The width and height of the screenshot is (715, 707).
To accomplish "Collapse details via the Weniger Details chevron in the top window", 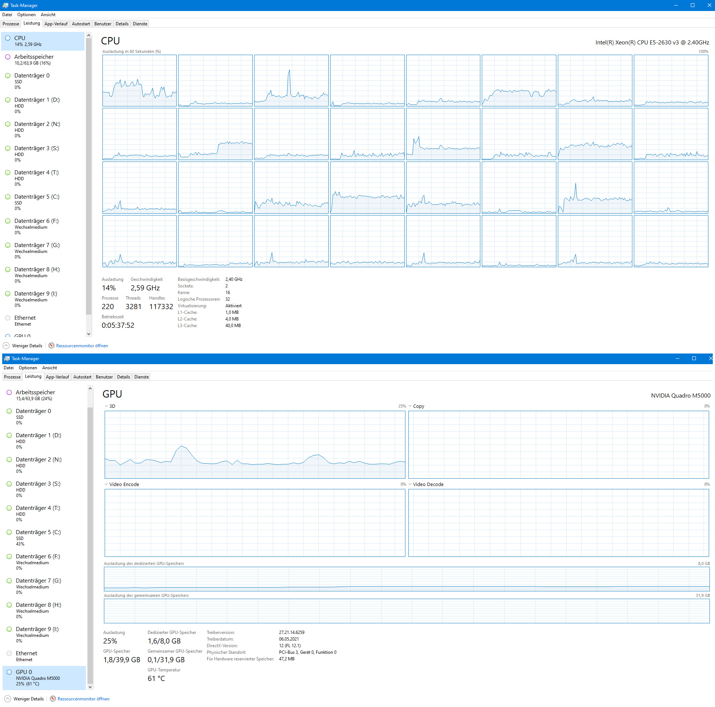I will (6, 345).
